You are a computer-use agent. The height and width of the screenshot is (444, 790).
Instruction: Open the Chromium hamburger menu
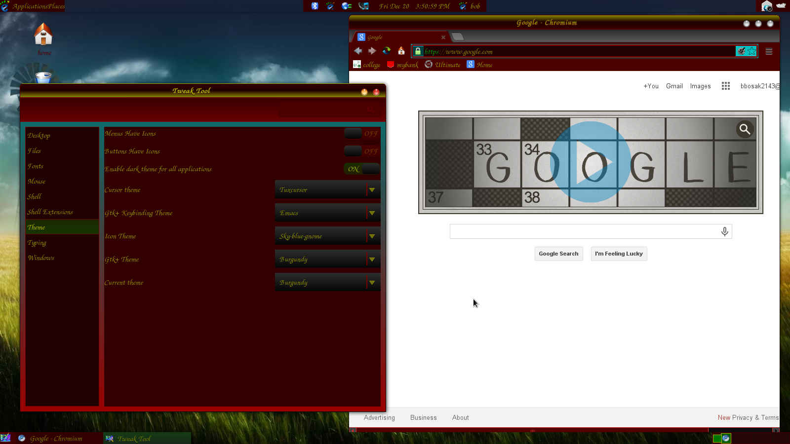pyautogui.click(x=769, y=51)
